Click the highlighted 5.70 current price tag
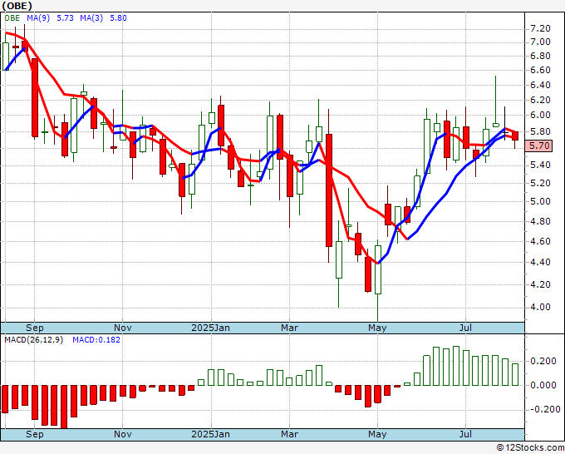The image size is (565, 454). 538,146
